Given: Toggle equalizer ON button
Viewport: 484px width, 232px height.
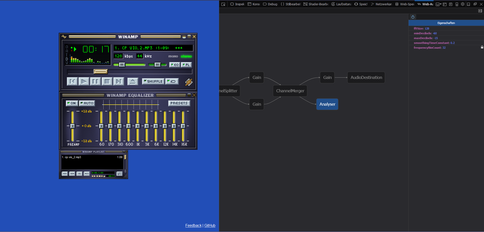Looking at the screenshot, I should tap(72, 103).
